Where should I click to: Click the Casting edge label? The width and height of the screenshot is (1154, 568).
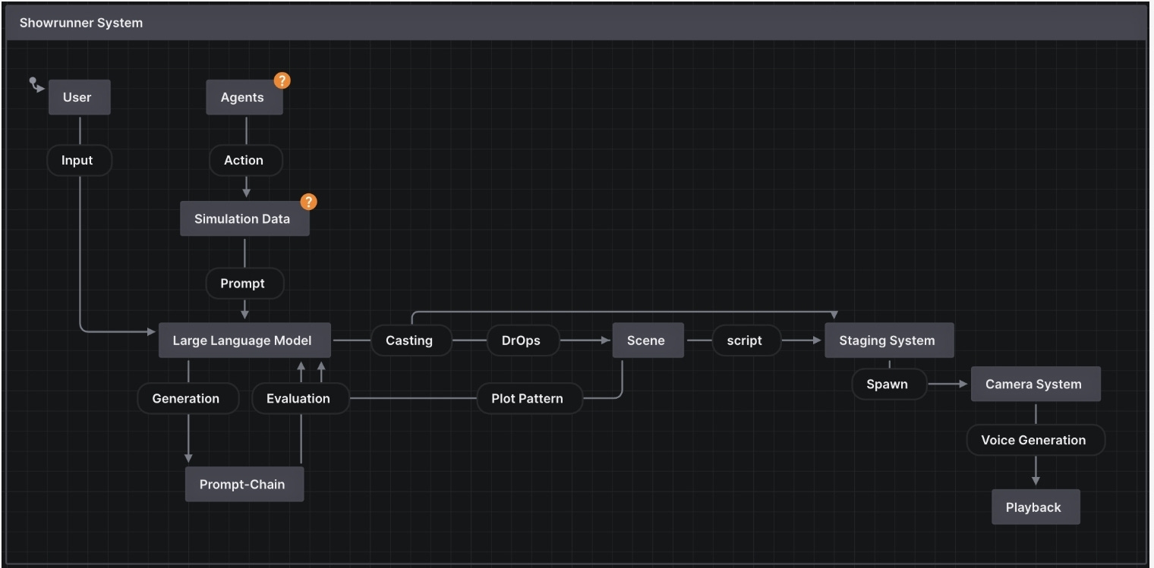coord(411,340)
